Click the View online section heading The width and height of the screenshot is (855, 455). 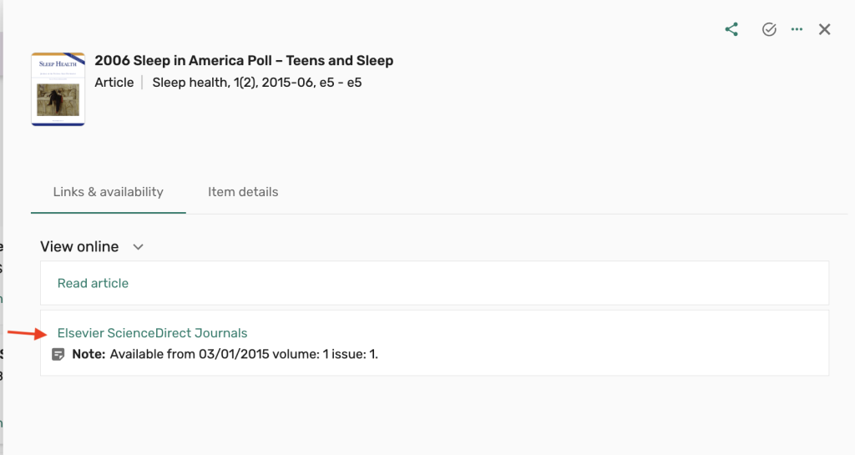coord(79,247)
